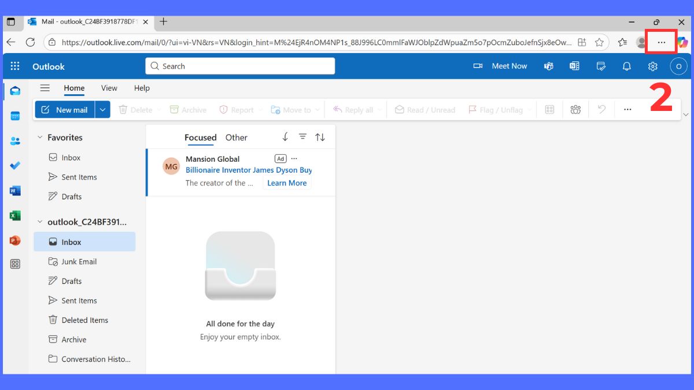The width and height of the screenshot is (694, 390).
Task: Open the Mail icon in left rail
Action: [x=15, y=91]
